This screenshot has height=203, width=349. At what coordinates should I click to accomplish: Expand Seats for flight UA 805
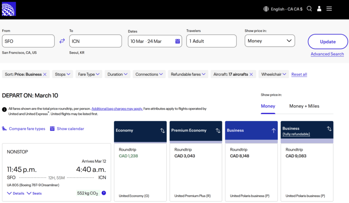coord(34,193)
